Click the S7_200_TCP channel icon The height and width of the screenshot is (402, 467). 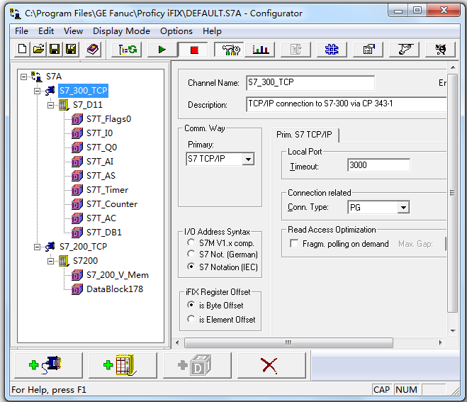pyautogui.click(x=50, y=247)
